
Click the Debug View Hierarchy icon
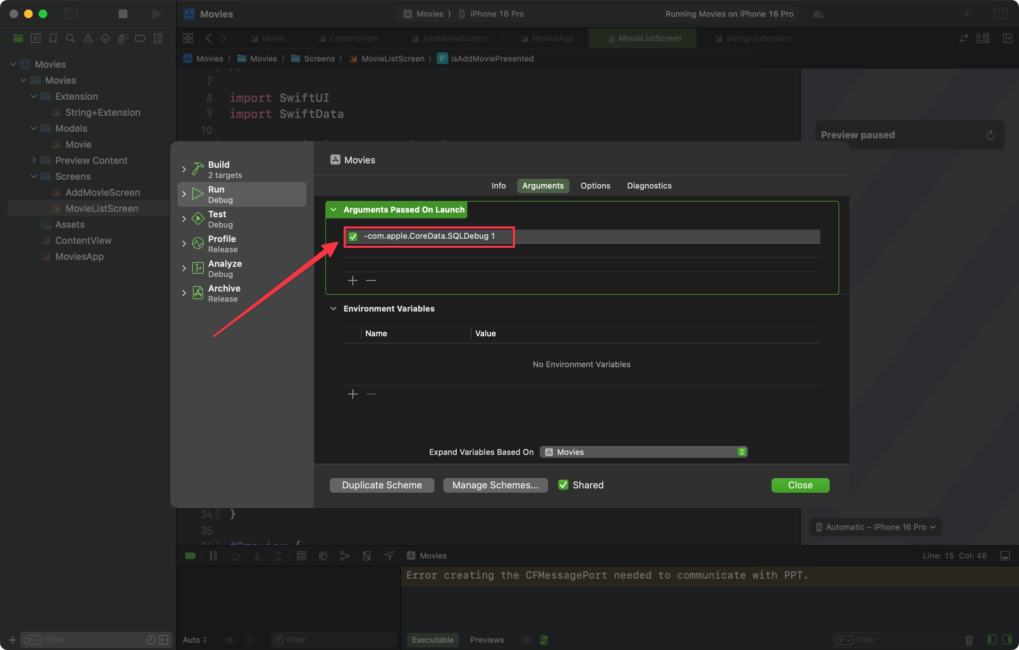coord(323,556)
